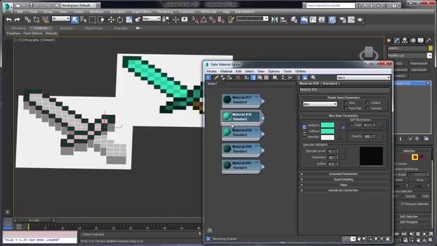The width and height of the screenshot is (437, 246).
Task: Open the Freeform ribbon tab
Action: (x=41, y=28)
